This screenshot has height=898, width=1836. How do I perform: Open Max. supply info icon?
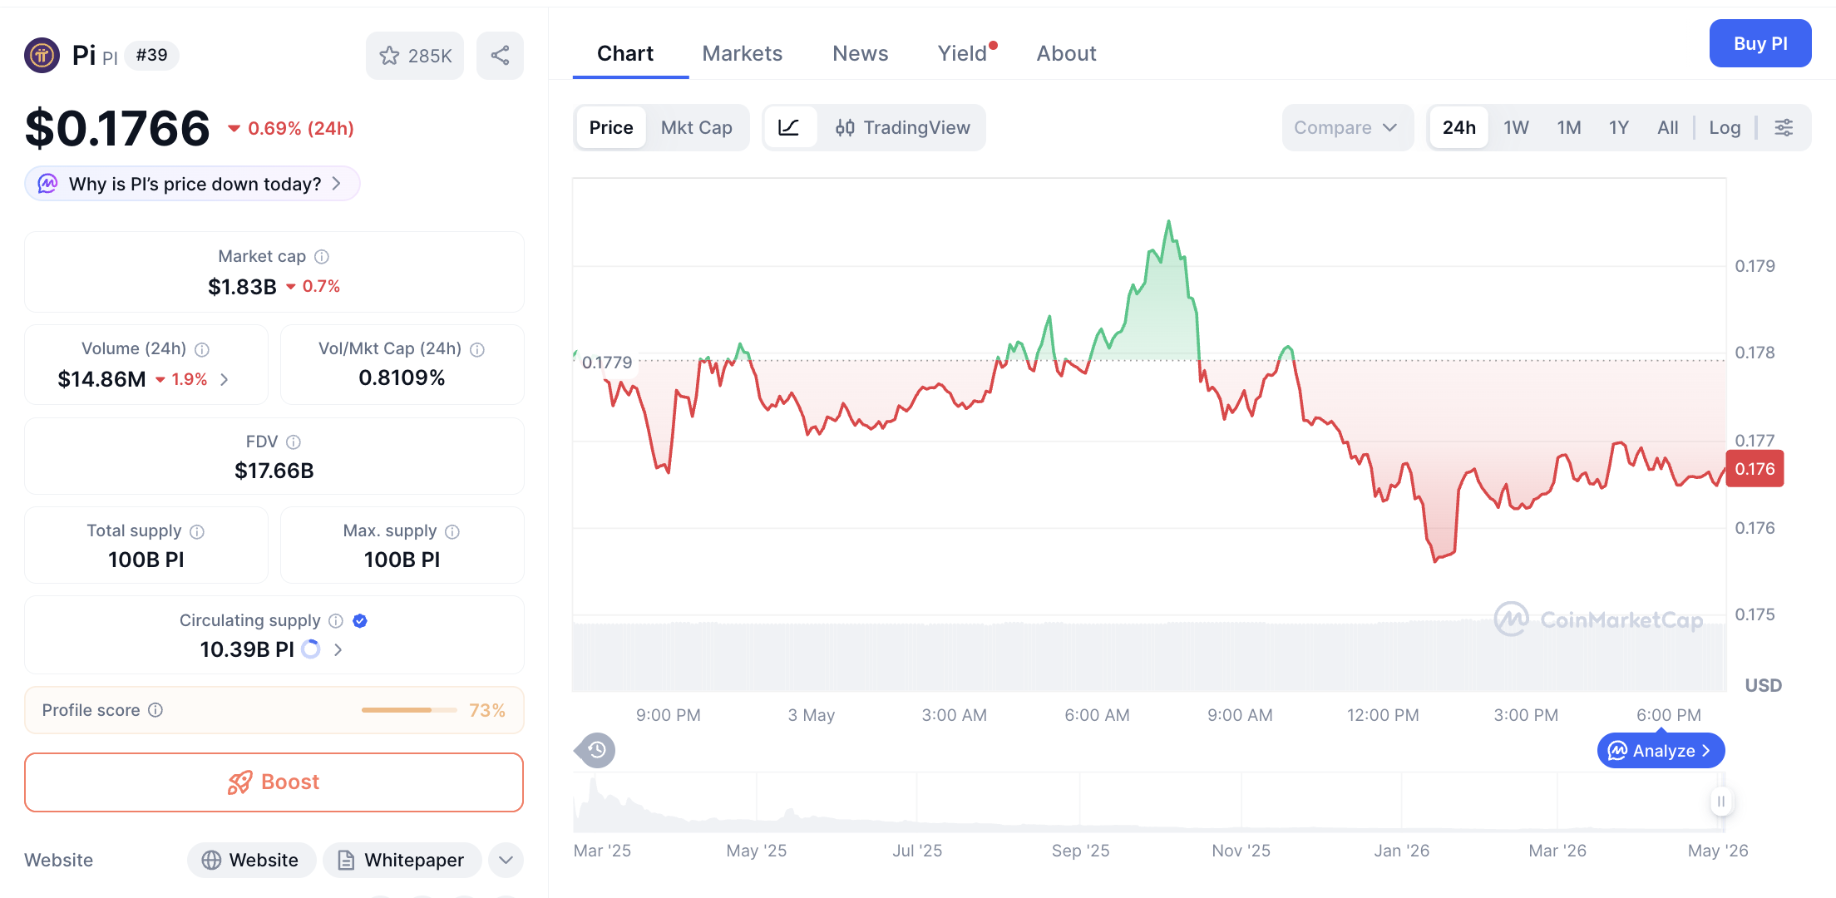(452, 531)
